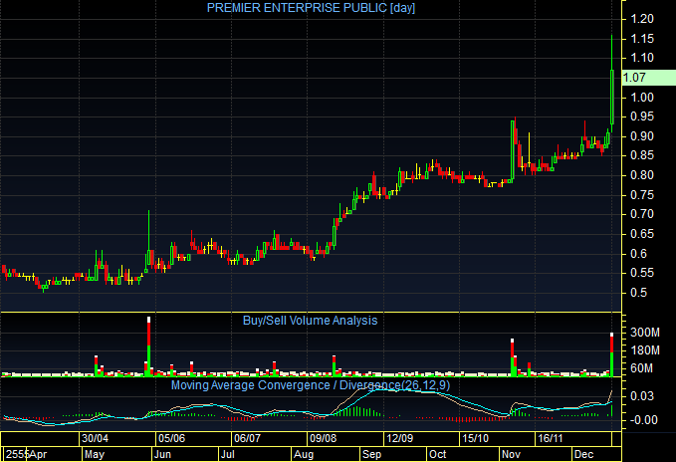
Task: Select the Buy/Sell Volume Analysis panel title
Action: click(x=310, y=321)
